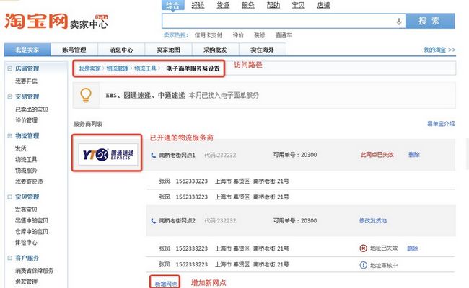469x288 pixels.
Task: Click phone icon beside 南桥老街网点1
Action: pos(154,156)
